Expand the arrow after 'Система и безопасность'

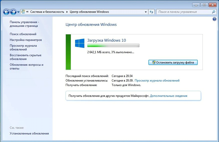tap(67, 12)
